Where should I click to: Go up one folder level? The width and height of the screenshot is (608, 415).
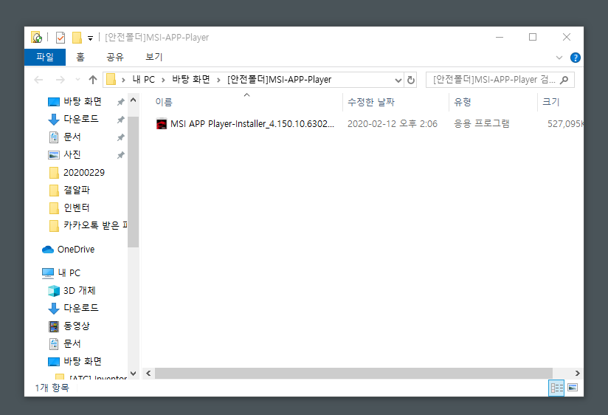[93, 80]
